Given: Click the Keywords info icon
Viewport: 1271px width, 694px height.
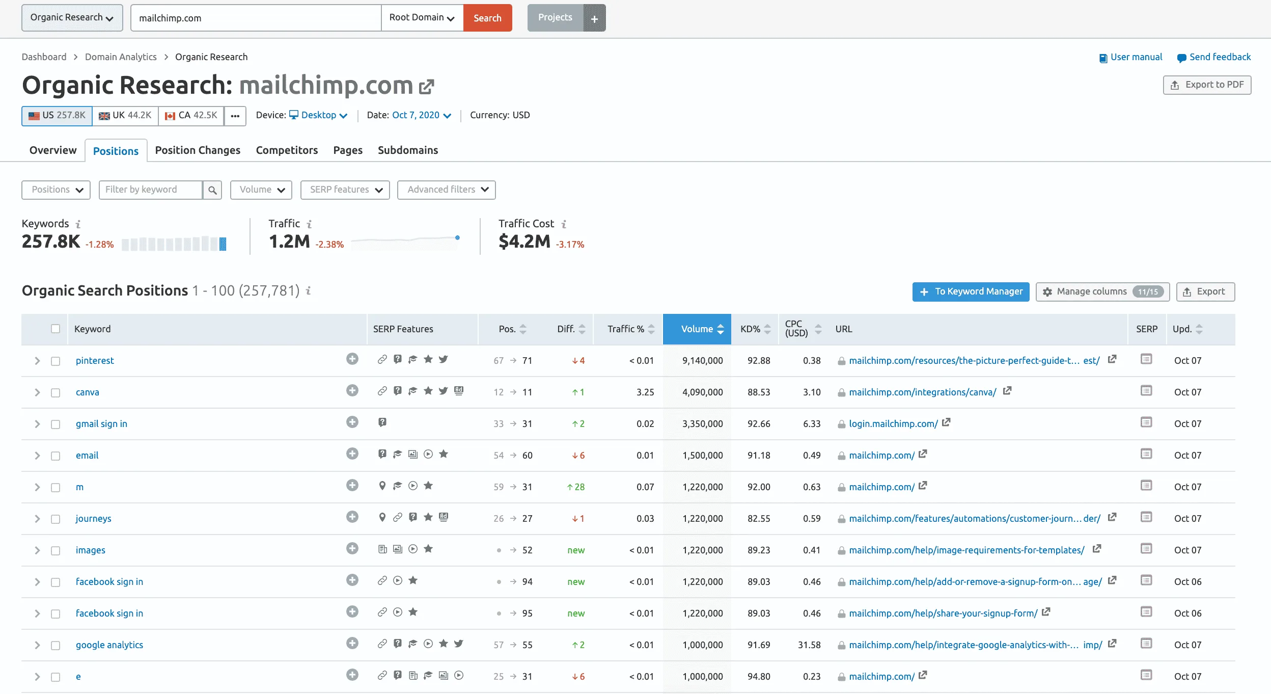Looking at the screenshot, I should (x=78, y=224).
